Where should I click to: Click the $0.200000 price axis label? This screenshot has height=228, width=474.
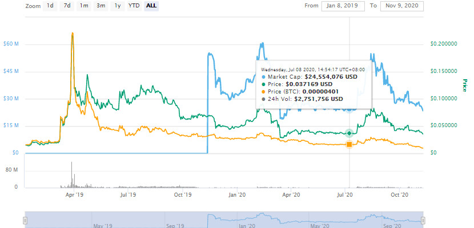point(444,44)
